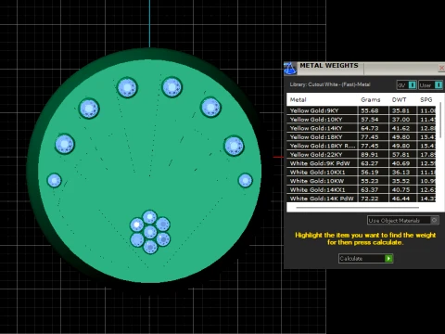The image size is (445, 334).
Task: Select the Yellow Gold:10KY row
Action: coord(361,119)
